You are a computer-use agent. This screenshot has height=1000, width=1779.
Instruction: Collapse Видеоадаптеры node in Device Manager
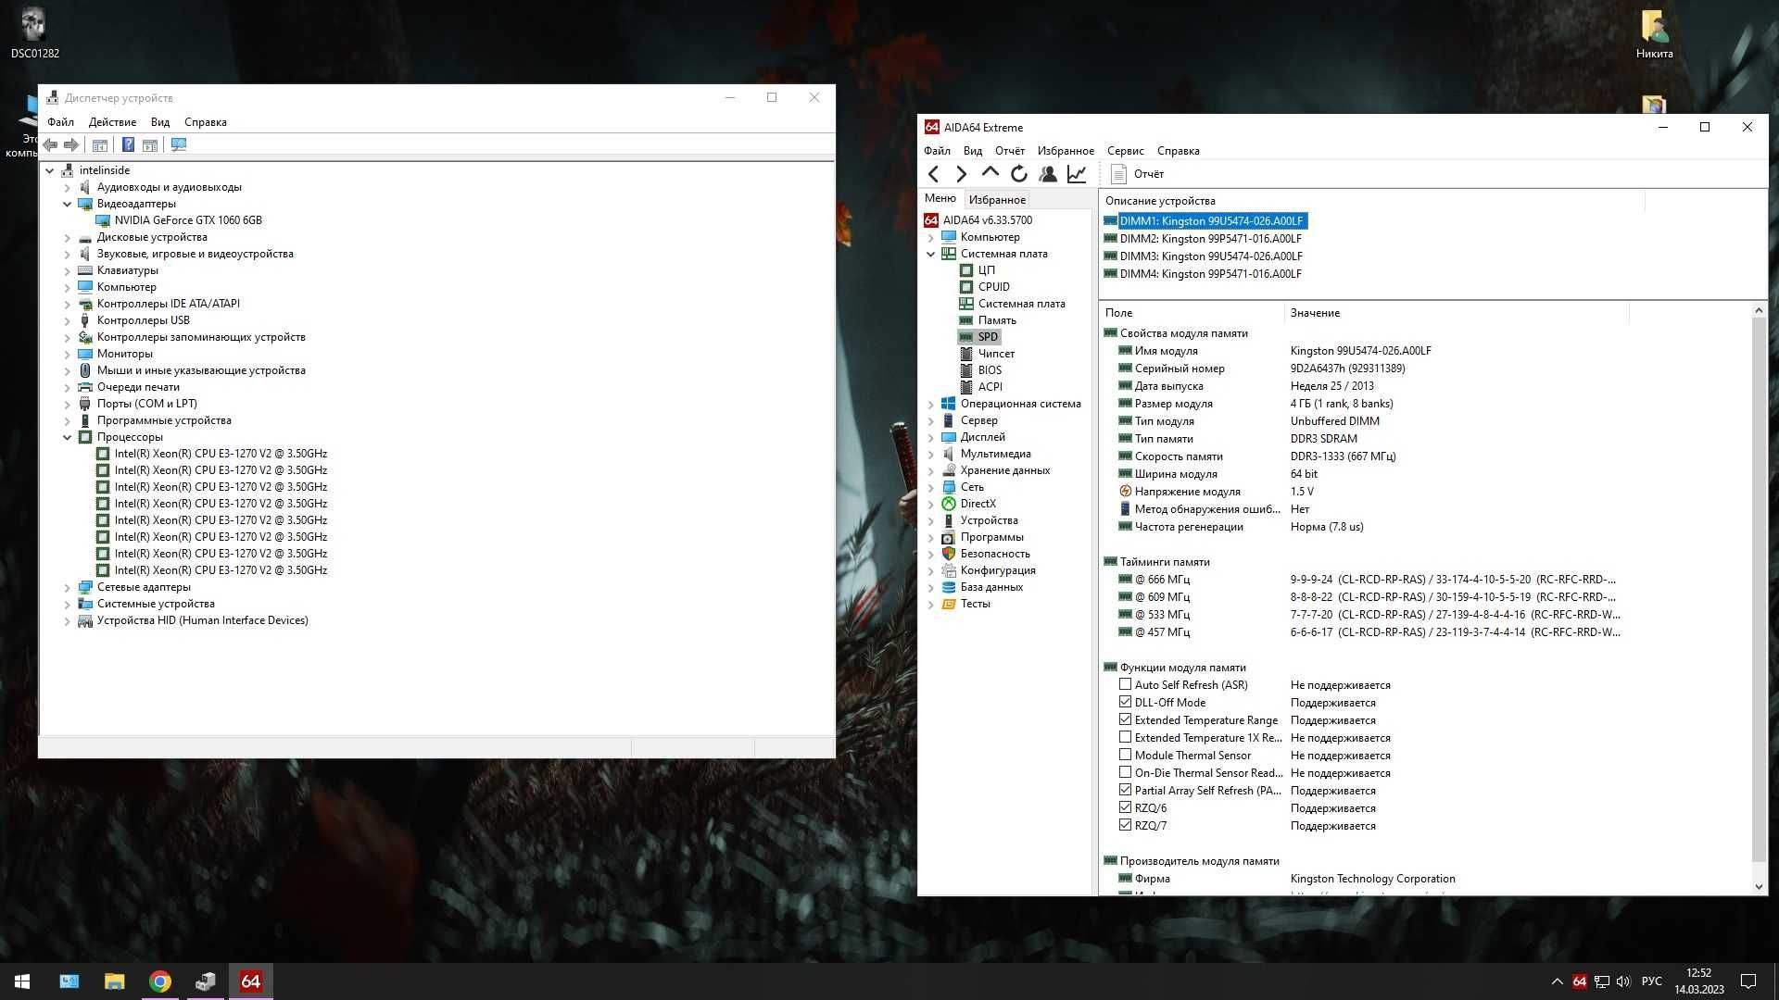(x=67, y=204)
